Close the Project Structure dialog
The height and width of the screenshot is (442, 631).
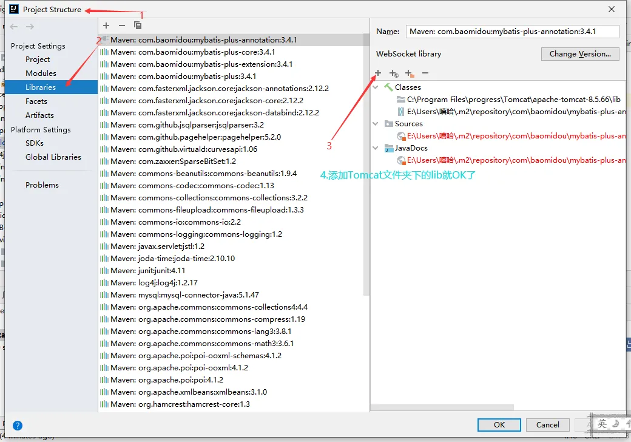click(612, 9)
